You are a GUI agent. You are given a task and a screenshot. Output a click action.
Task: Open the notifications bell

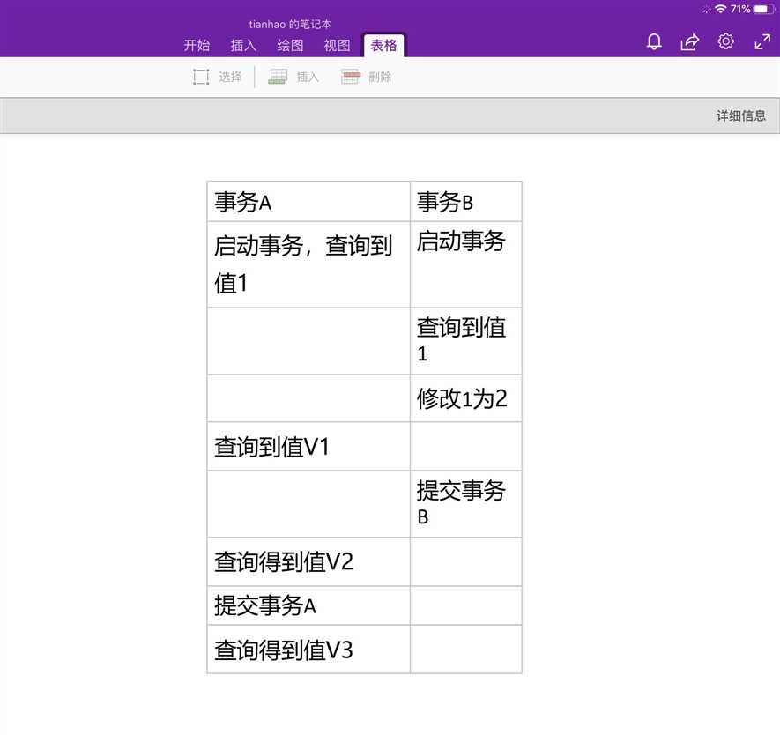click(654, 41)
